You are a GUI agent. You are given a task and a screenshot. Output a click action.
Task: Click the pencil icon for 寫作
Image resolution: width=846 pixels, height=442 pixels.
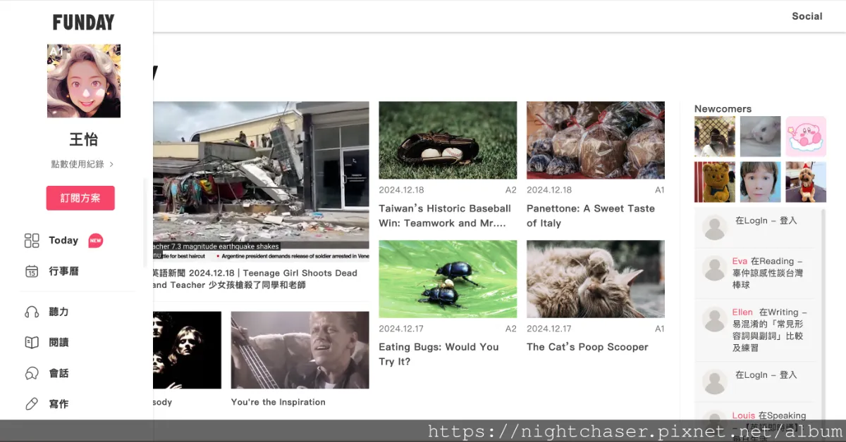[x=32, y=404]
